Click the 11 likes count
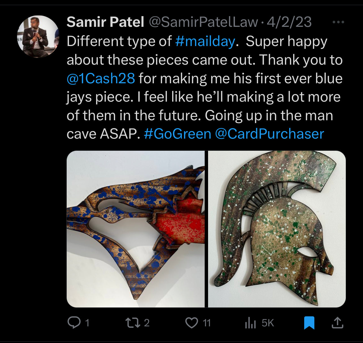This screenshot has height=343, width=363. 207,323
